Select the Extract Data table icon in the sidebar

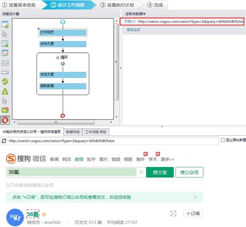point(5,44)
